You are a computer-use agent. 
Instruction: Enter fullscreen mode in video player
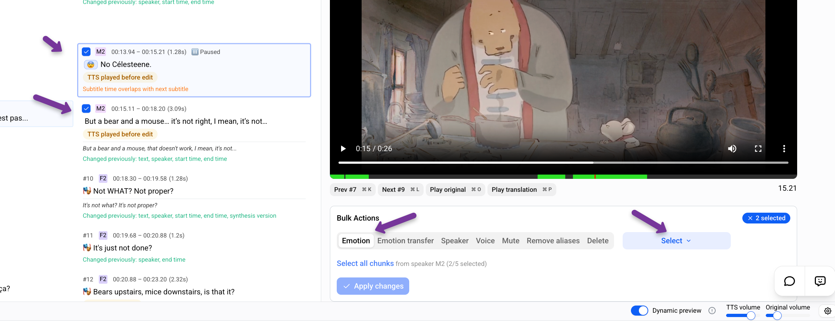pyautogui.click(x=758, y=149)
